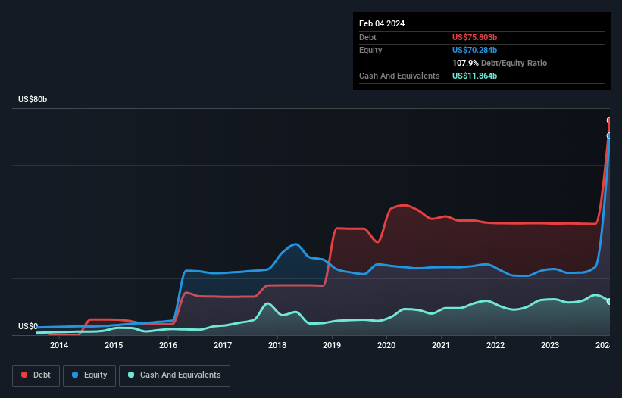Screen dimensions: 622x398
Task: Click the 2014 x-axis label
Action: 59,345
